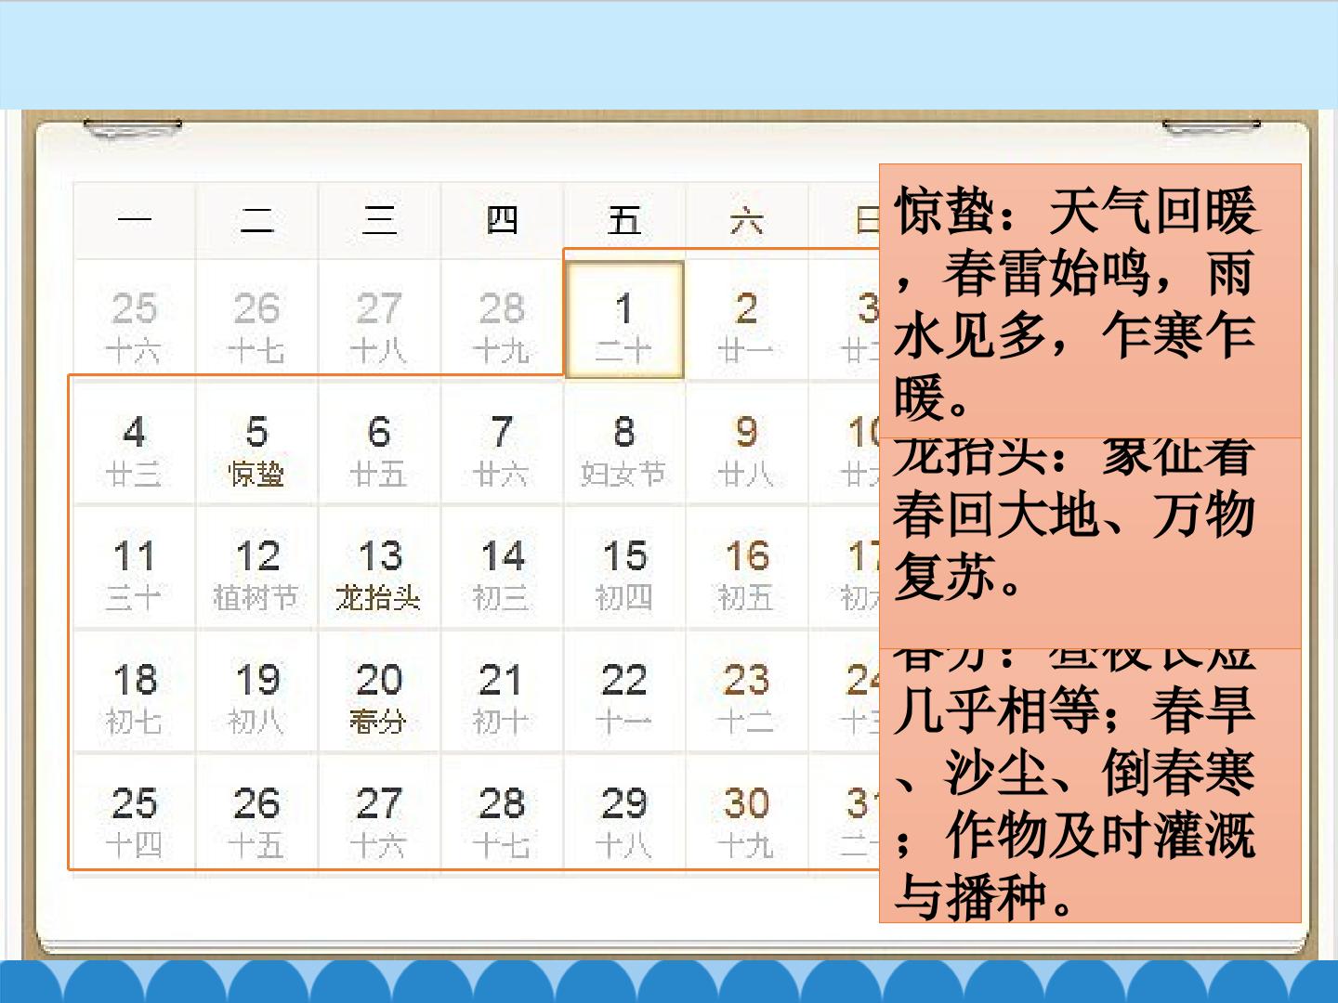The width and height of the screenshot is (1338, 1003).
Task: Click the 龙抬头 description text box
Action: tap(1090, 543)
